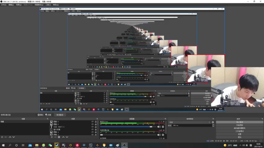Pop out the Sources dock panel

(x=97, y=119)
